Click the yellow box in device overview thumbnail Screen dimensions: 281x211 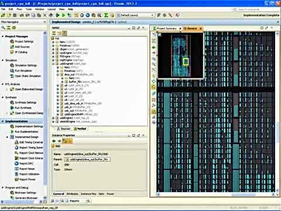(186, 62)
